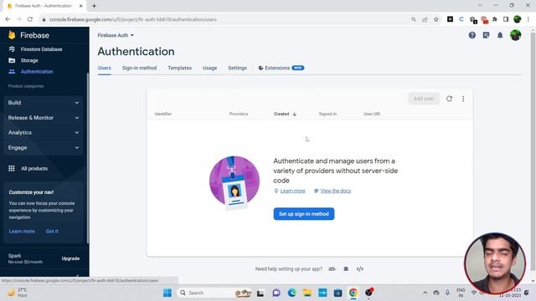Choose the iOS app setup icon
Image resolution: width=536 pixels, height=301 pixels.
pyautogui.click(x=332, y=269)
